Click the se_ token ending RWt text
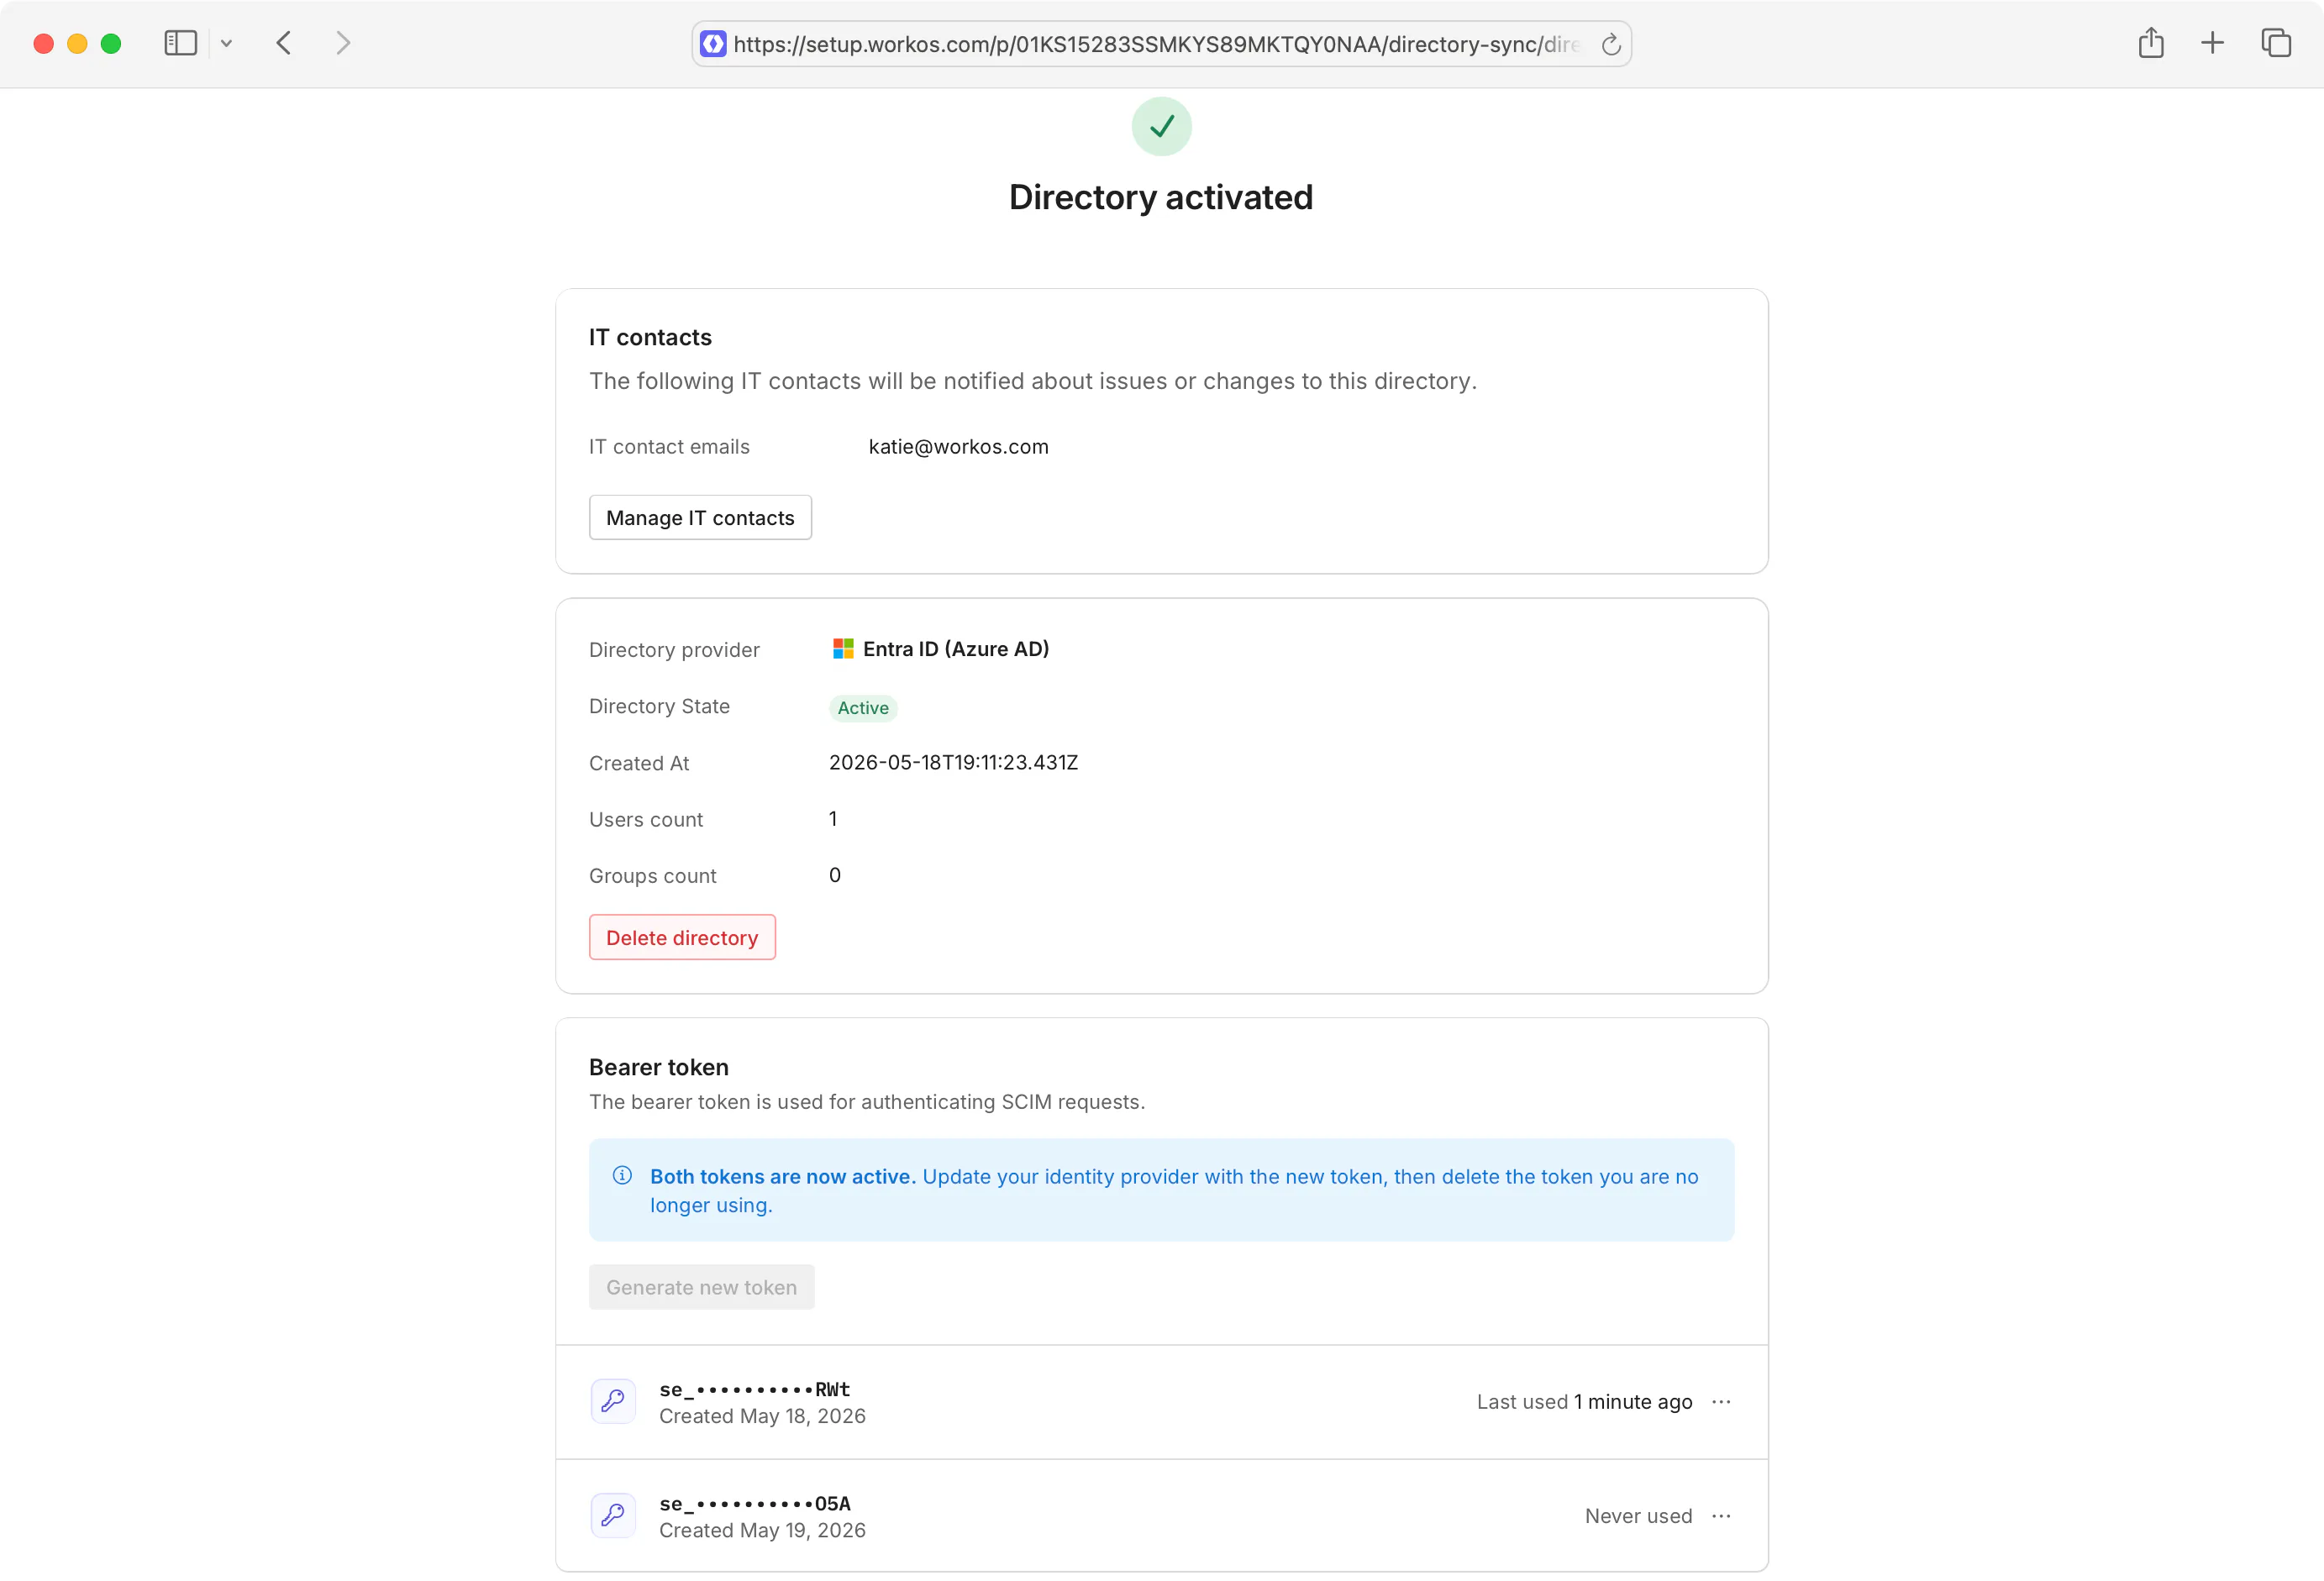2324x1581 pixels. pos(755,1389)
